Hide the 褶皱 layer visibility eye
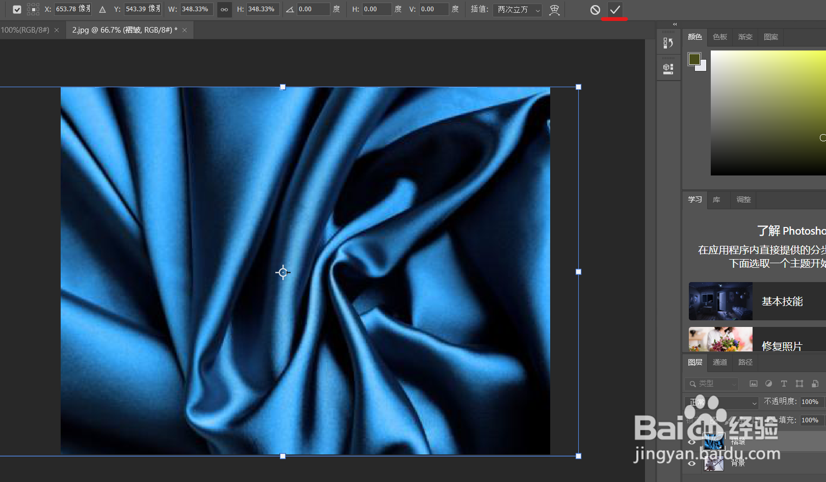Image resolution: width=826 pixels, height=482 pixels. coord(692,442)
